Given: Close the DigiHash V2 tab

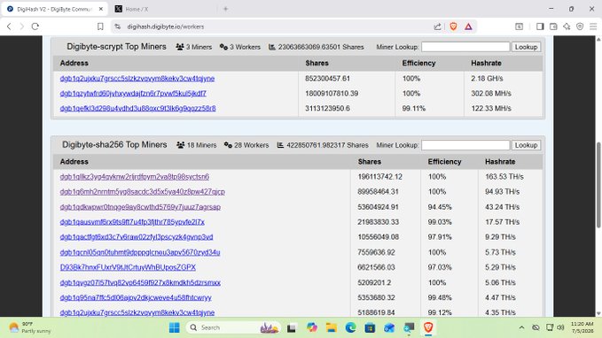Looking at the screenshot, I should tap(101, 9).
